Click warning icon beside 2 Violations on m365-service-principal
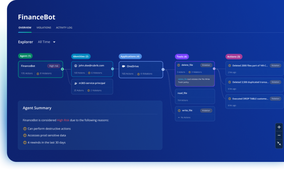 (x=88, y=91)
